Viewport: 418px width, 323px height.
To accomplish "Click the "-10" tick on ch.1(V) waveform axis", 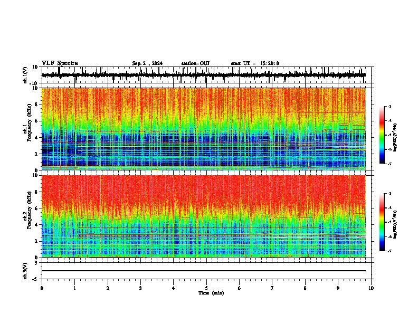I will tap(34, 83).
